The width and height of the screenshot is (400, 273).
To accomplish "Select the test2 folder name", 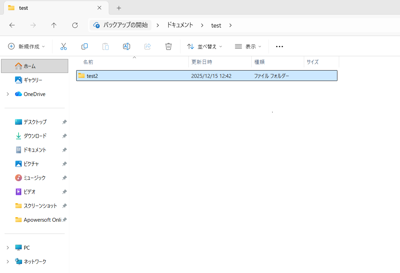I will coord(92,76).
